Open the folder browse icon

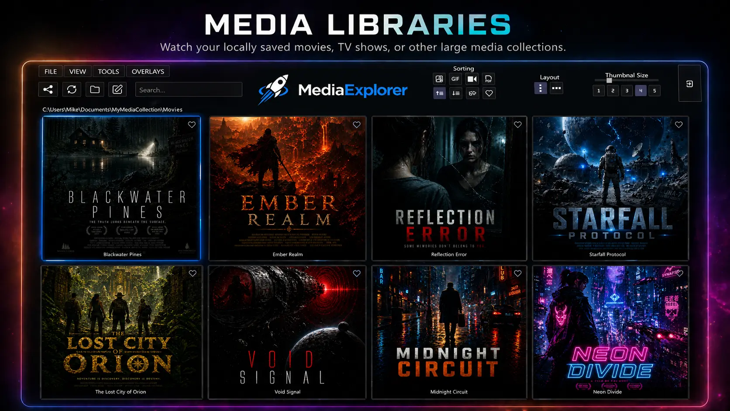pos(95,90)
